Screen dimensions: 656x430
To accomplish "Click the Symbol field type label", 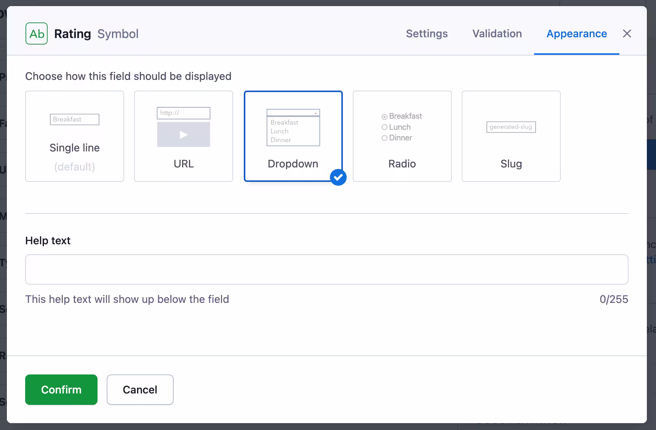I will [x=118, y=33].
